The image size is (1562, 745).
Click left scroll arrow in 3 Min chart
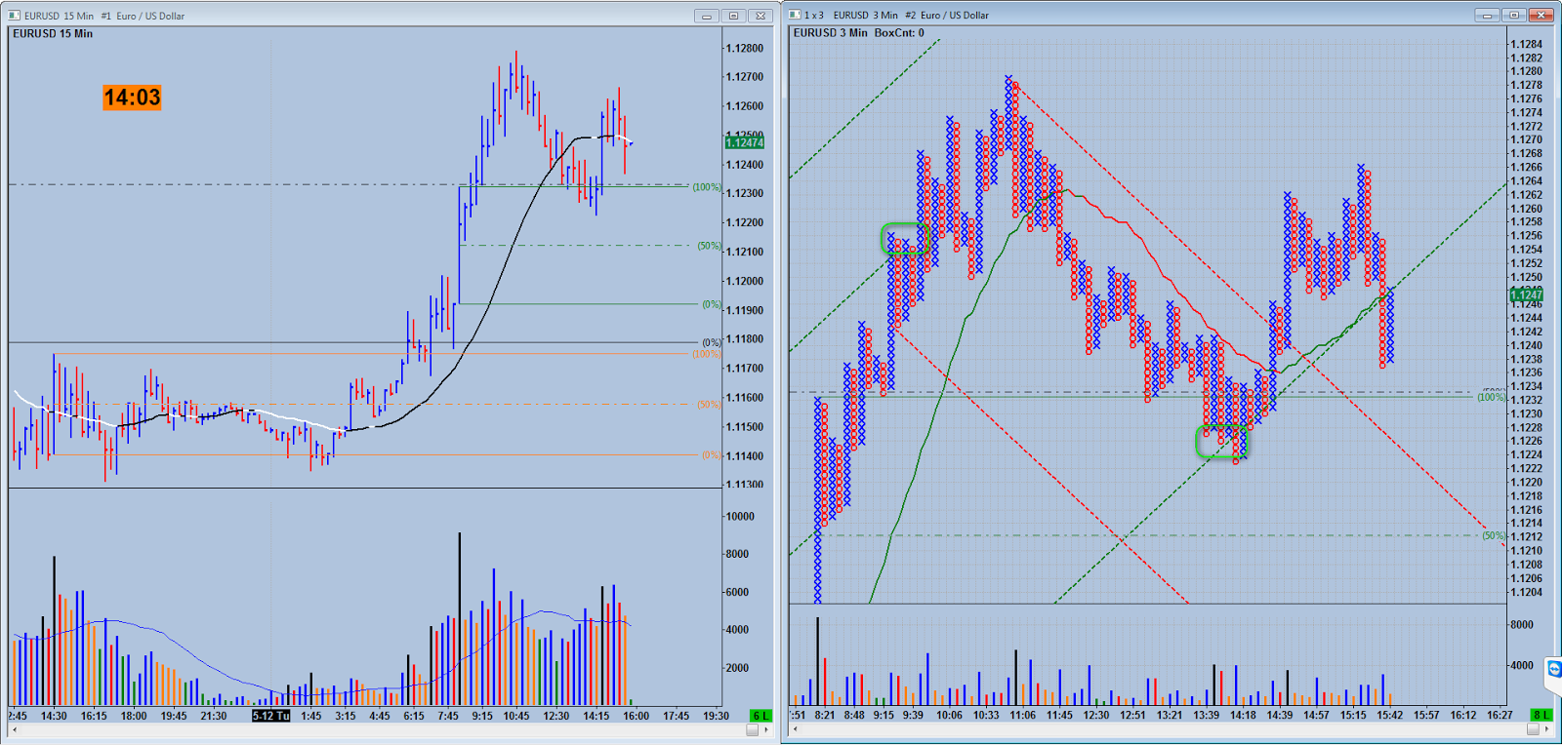click(796, 728)
